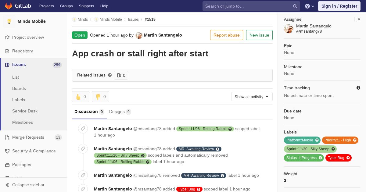Click the Issues sidebar icon
The image size is (366, 192).
point(7,65)
